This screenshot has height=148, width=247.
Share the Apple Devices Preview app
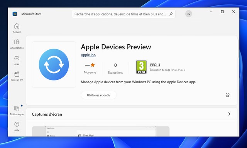227,95
